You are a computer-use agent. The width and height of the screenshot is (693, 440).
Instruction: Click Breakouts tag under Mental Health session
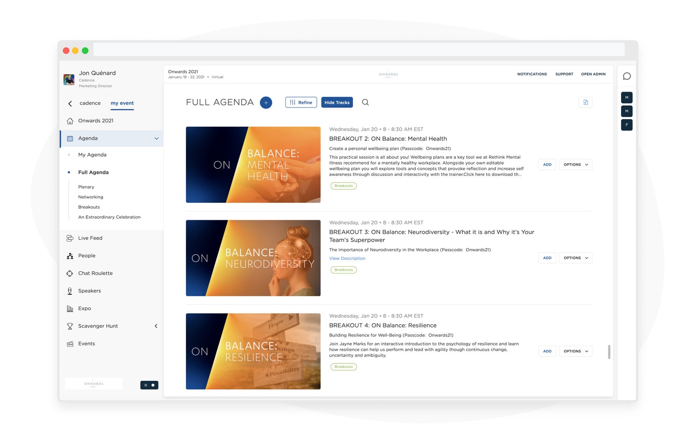coord(343,186)
